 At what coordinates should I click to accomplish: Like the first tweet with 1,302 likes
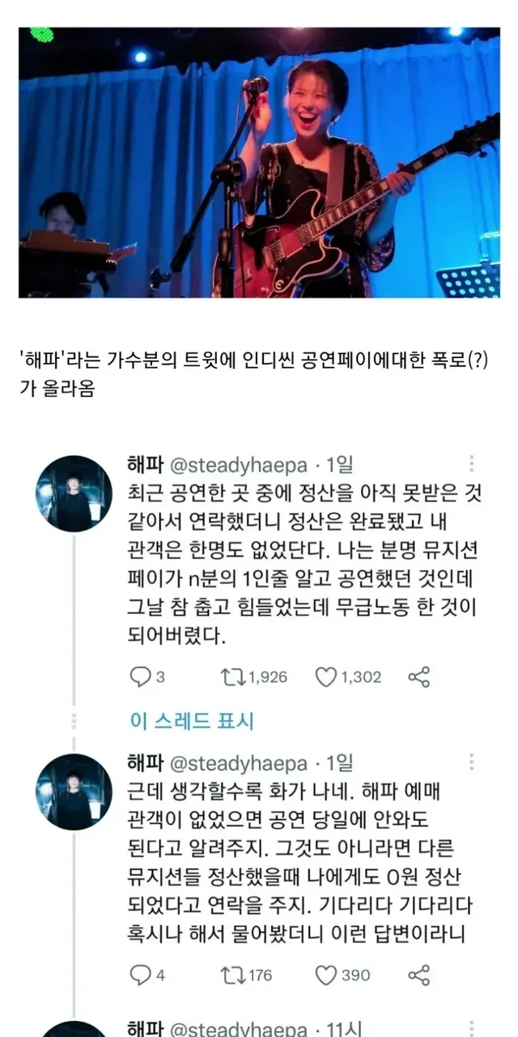348,676
